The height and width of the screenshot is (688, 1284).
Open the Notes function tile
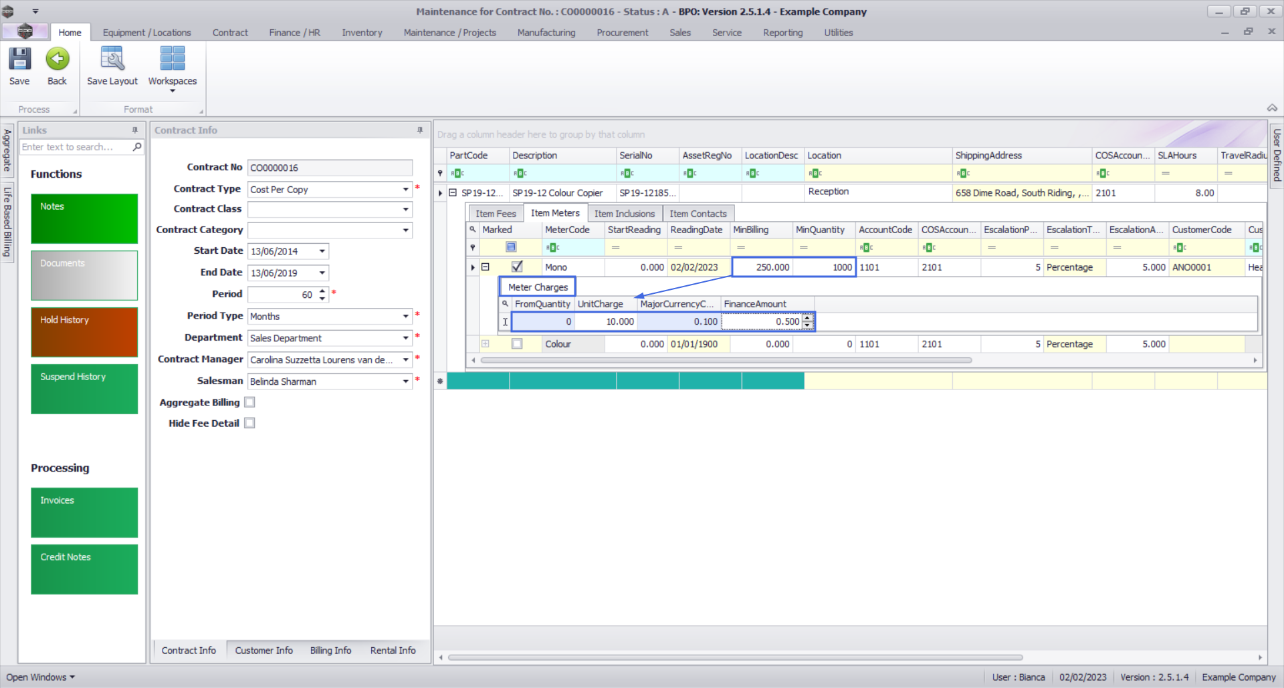pos(84,218)
